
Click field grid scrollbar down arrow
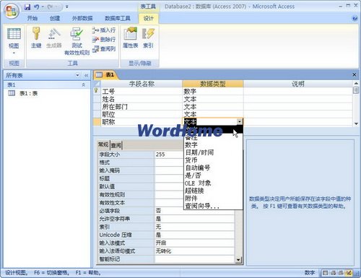tap(356, 123)
